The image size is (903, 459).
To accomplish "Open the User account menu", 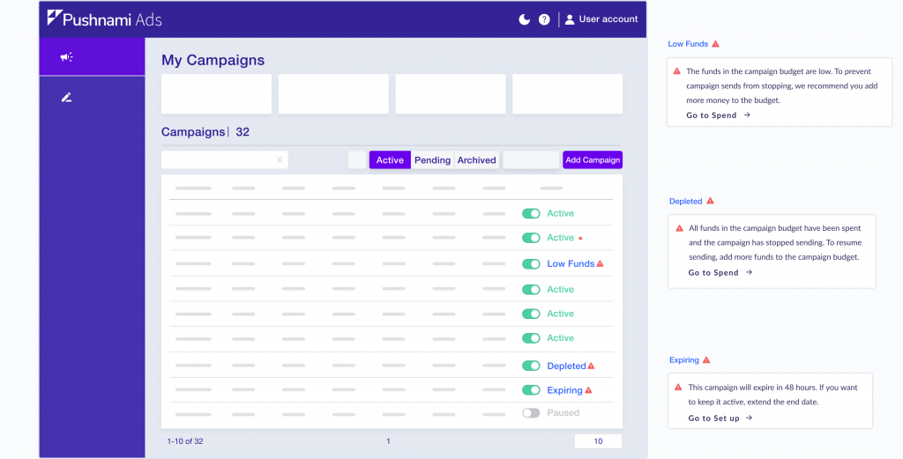I will [601, 19].
